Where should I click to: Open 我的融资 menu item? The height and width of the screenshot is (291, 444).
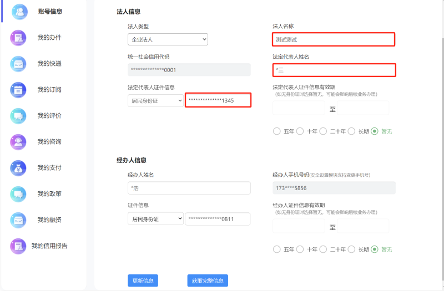[x=49, y=220]
